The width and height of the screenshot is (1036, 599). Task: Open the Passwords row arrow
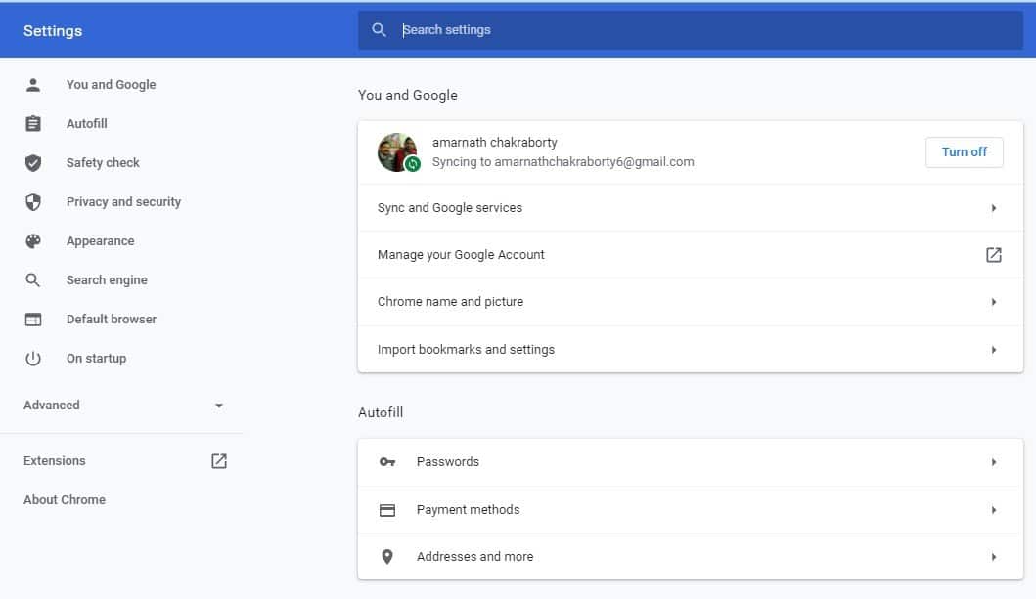pos(994,462)
